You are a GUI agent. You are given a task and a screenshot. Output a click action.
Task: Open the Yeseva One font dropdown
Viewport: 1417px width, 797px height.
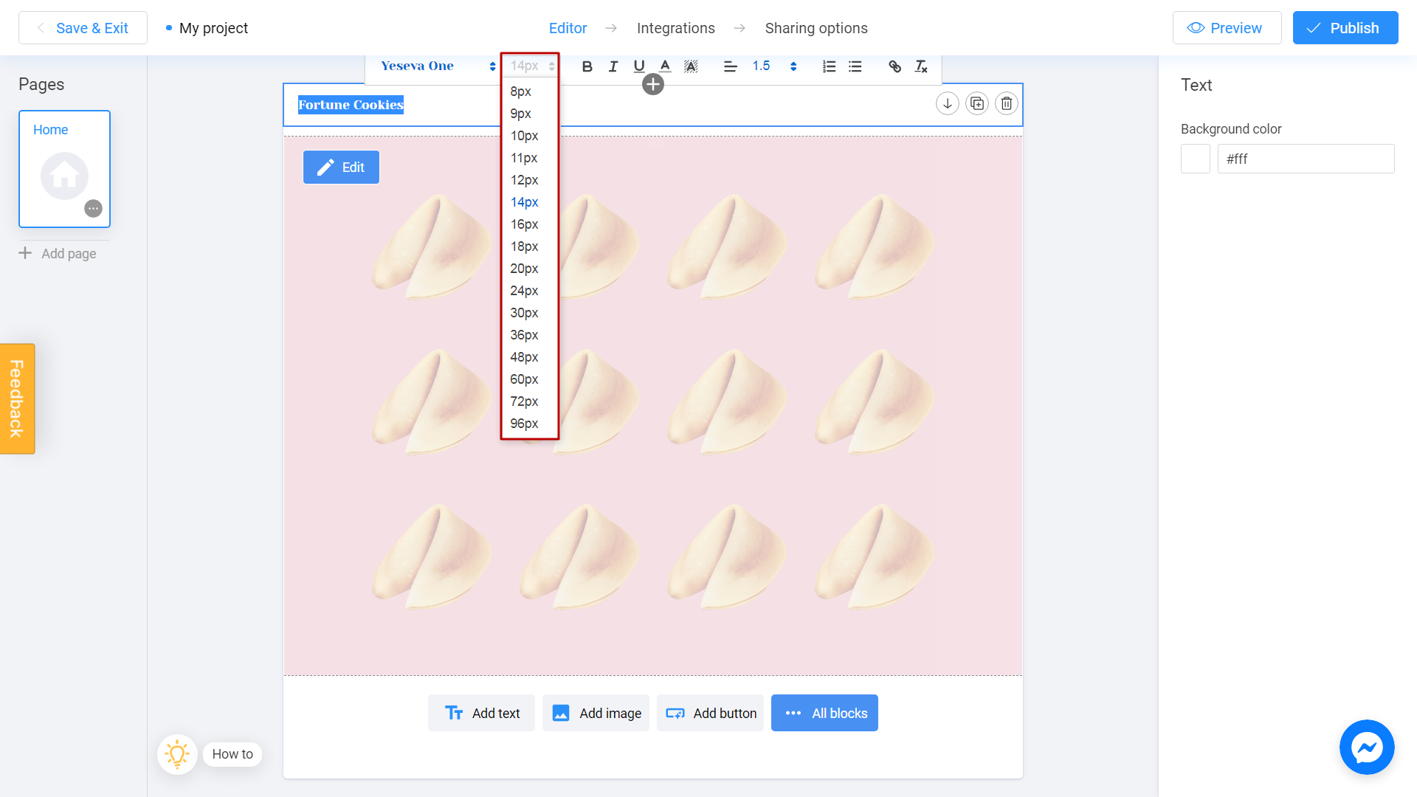[437, 66]
